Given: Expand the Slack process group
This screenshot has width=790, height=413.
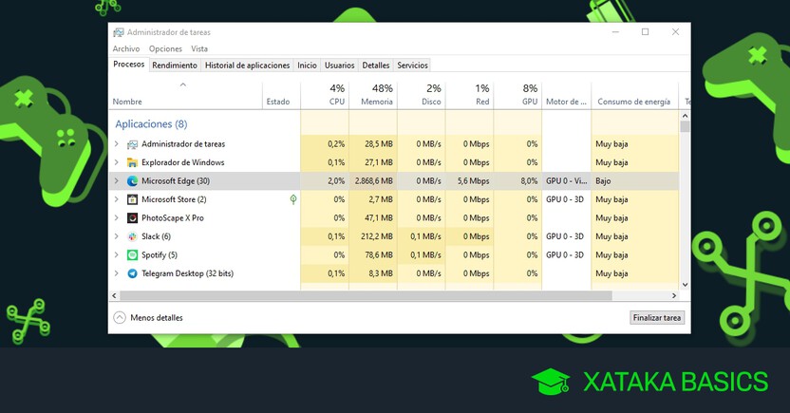Looking at the screenshot, I should (x=117, y=236).
